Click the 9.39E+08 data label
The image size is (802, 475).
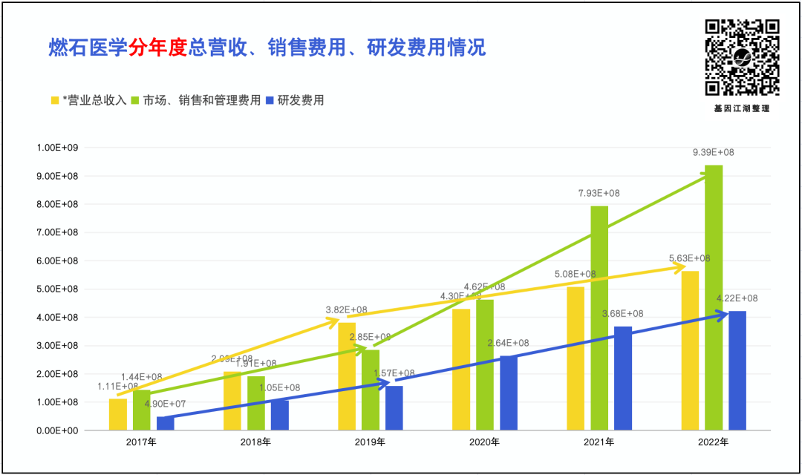(x=713, y=152)
